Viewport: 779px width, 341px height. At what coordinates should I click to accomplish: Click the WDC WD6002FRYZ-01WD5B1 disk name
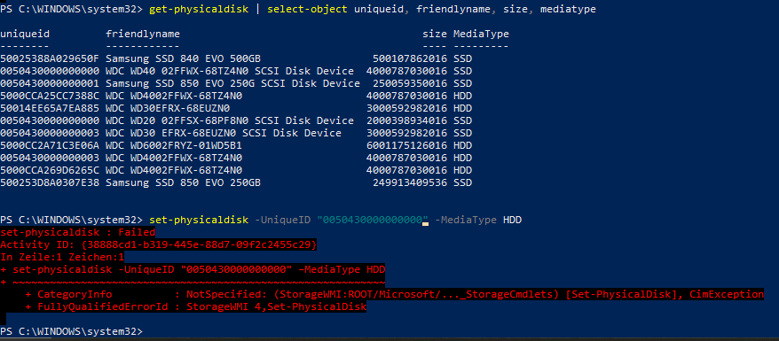point(174,145)
